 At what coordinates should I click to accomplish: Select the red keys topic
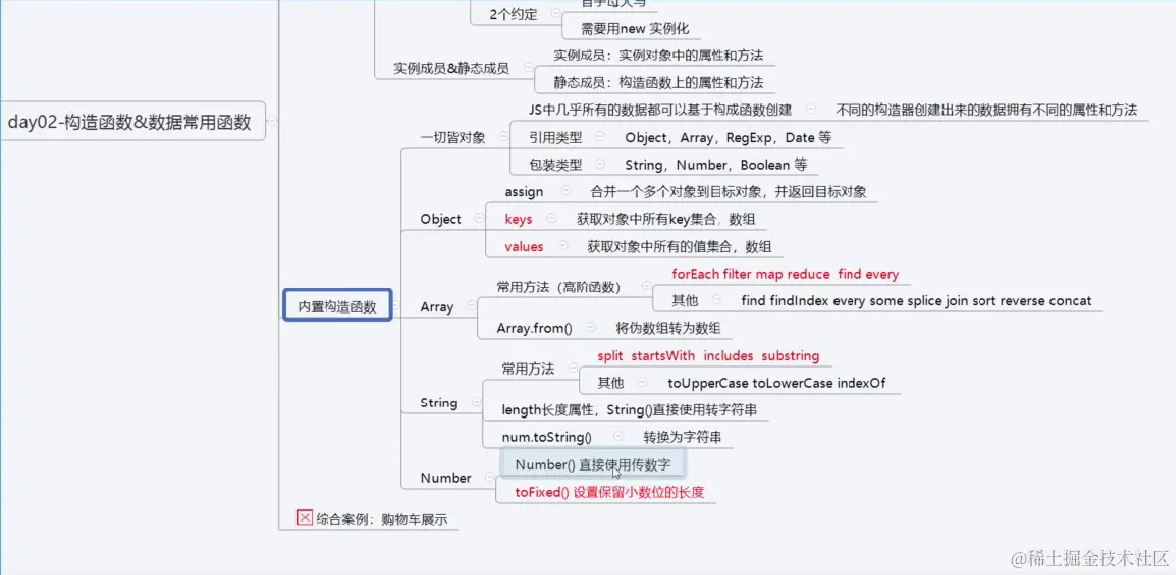518,219
